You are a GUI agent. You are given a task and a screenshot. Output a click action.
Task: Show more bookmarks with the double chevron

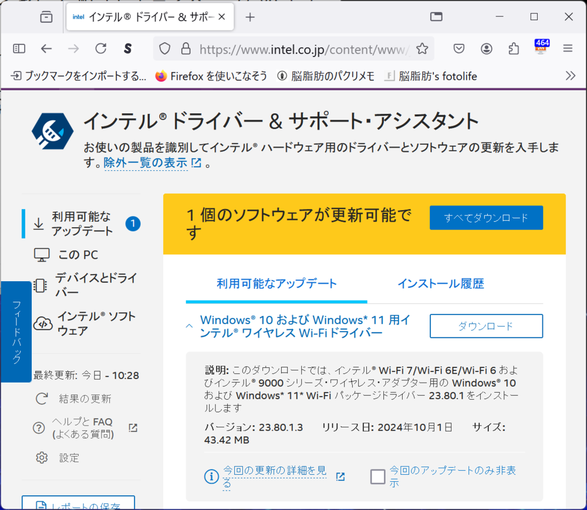570,76
